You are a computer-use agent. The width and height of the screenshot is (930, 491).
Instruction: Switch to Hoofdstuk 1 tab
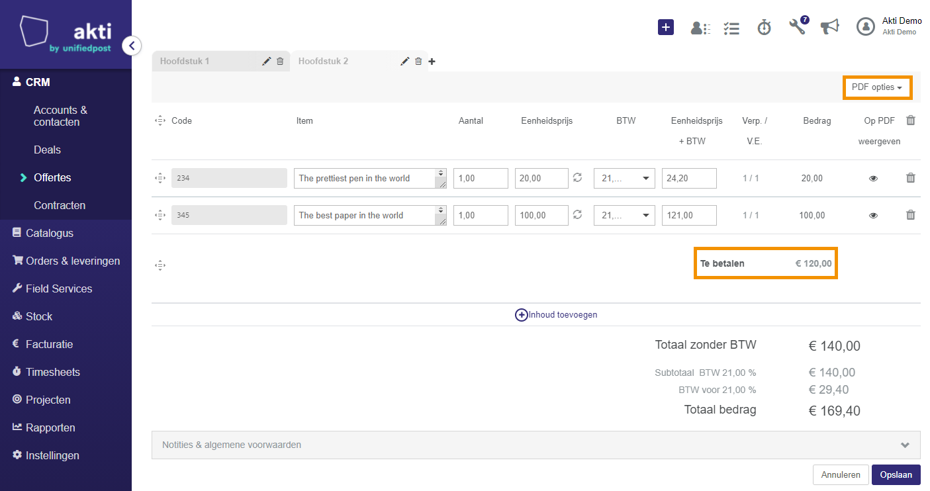point(185,62)
